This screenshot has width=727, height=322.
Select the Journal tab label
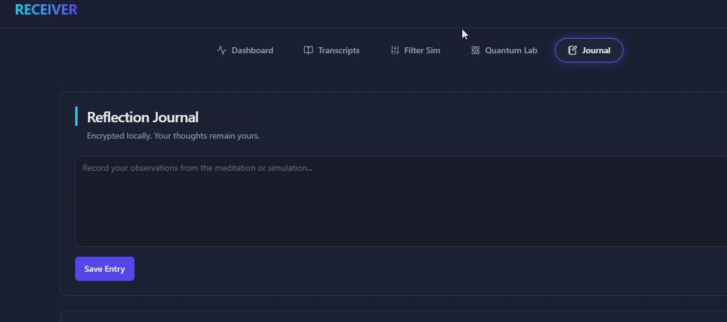click(596, 50)
